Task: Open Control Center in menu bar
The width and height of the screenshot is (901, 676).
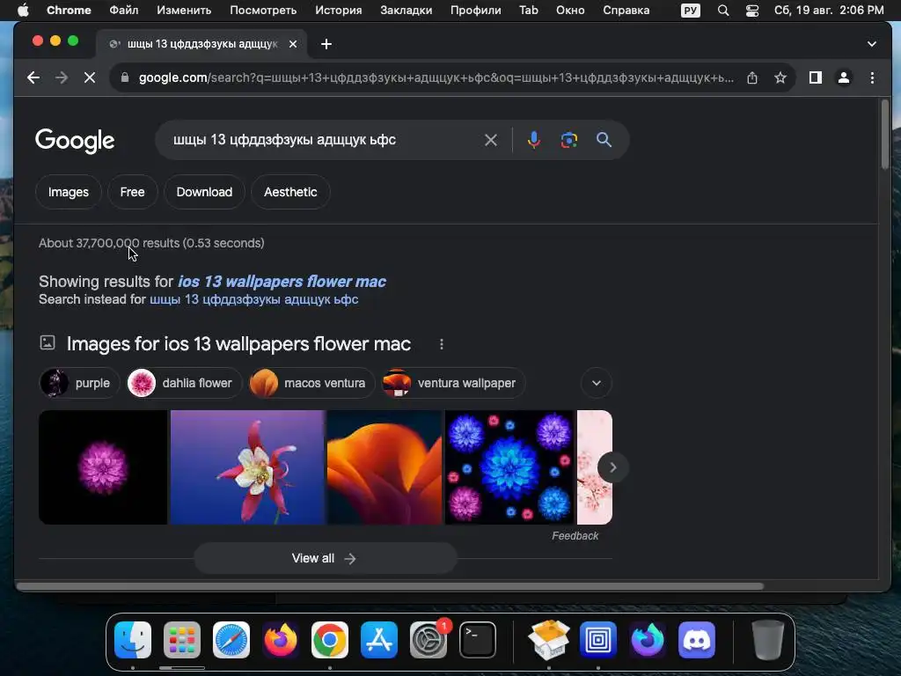Action: pyautogui.click(x=752, y=11)
